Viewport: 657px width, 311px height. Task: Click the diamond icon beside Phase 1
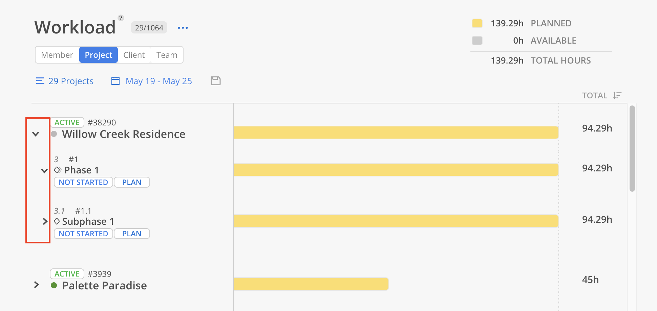click(57, 170)
